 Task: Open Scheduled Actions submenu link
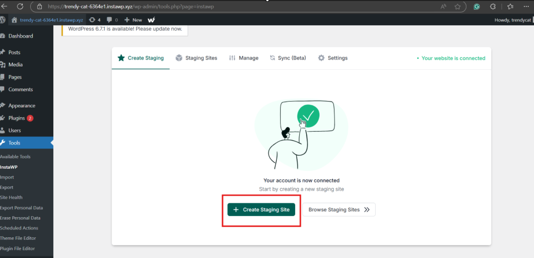click(x=19, y=228)
